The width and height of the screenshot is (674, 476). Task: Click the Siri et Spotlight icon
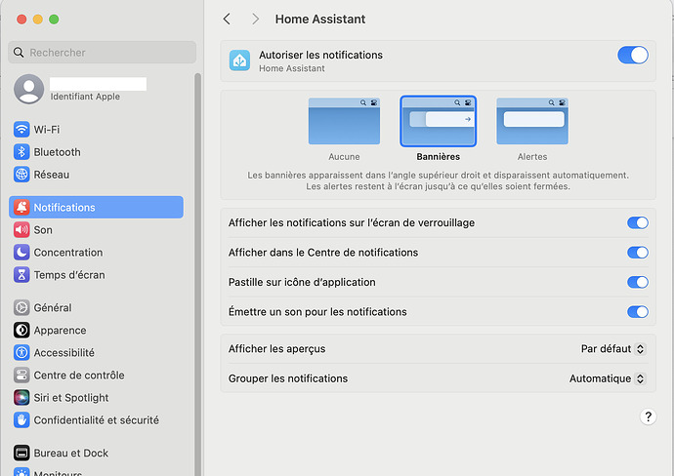click(x=21, y=397)
